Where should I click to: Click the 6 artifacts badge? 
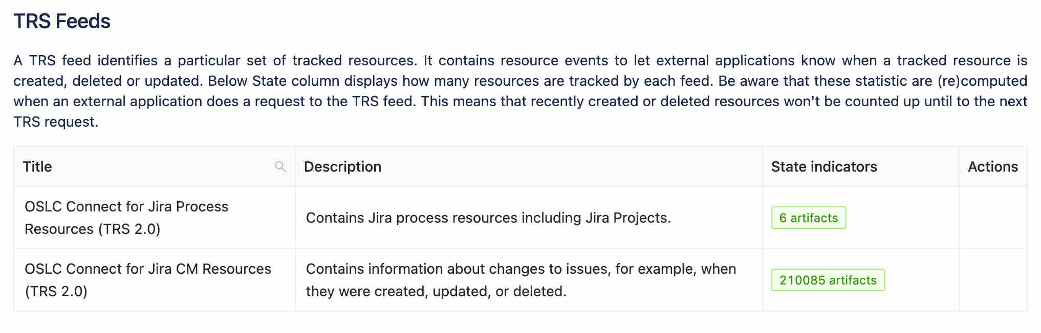click(x=809, y=218)
